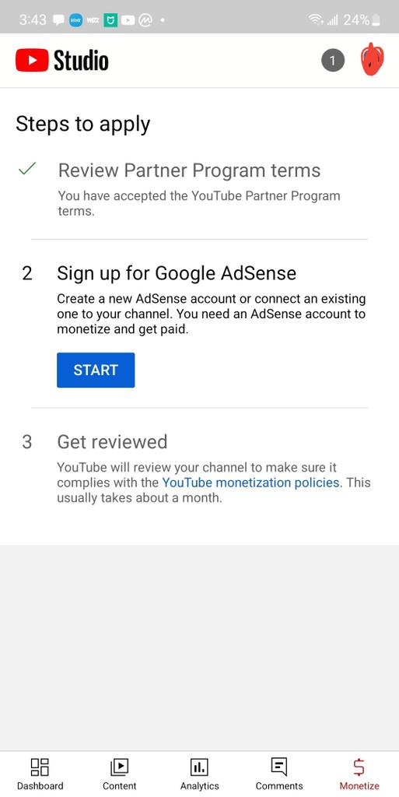
Task: Tap the Wi-Fi status bar icon
Action: point(317,20)
